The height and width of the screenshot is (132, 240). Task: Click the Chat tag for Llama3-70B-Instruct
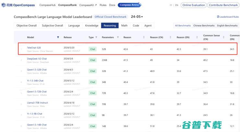[93, 104]
